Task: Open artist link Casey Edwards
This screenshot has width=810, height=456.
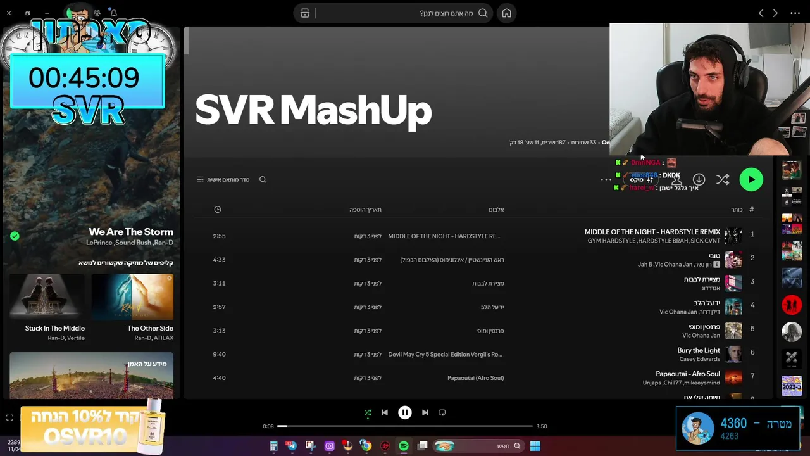Action: pos(700,359)
